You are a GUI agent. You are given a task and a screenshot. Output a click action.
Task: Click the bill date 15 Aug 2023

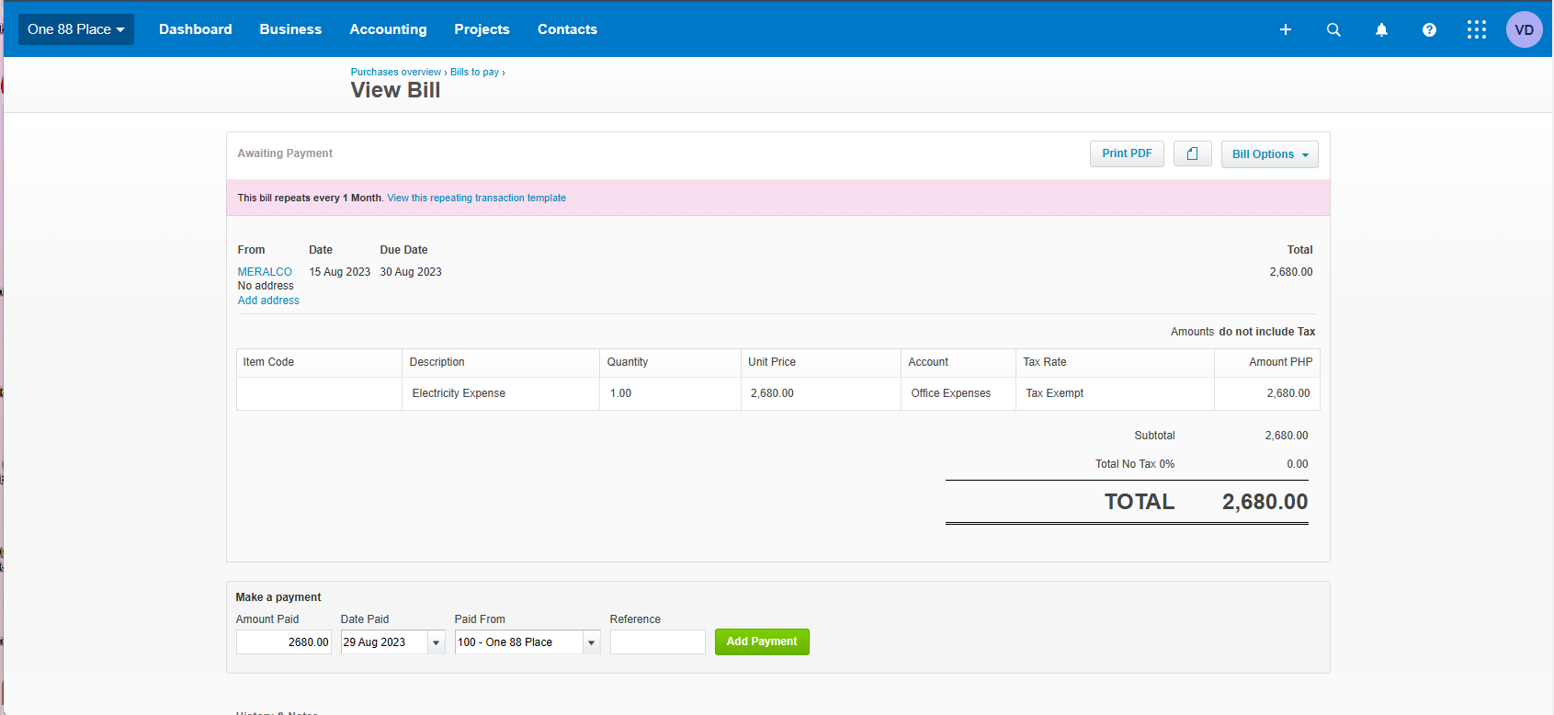340,272
